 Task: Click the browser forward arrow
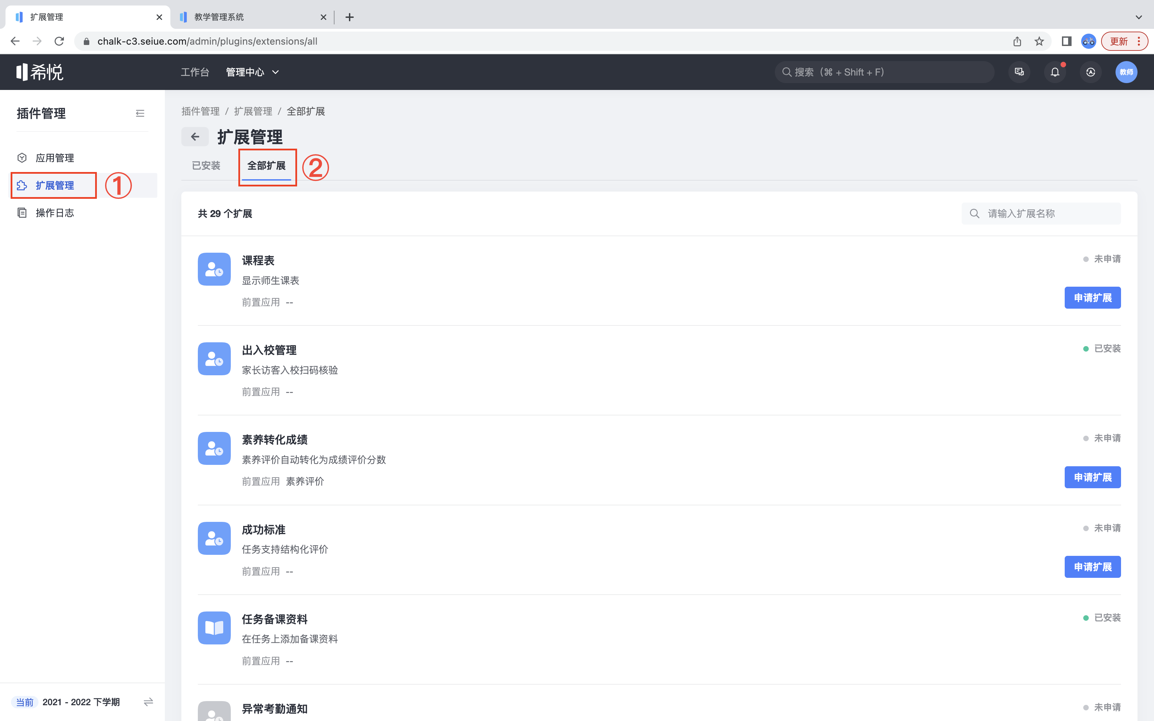point(37,42)
